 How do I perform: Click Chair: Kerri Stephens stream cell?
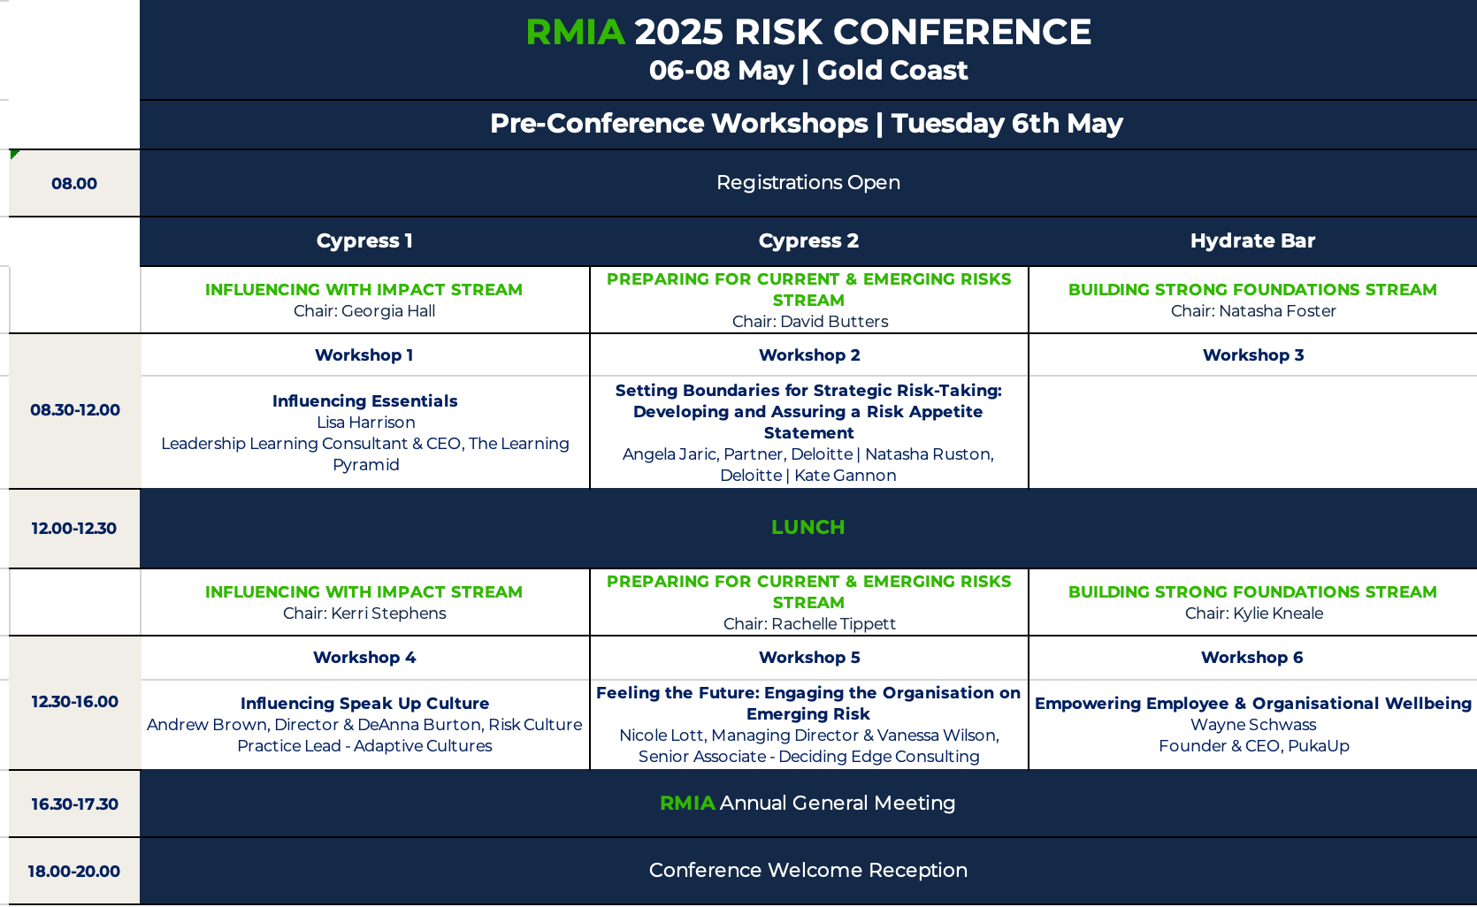click(x=364, y=602)
